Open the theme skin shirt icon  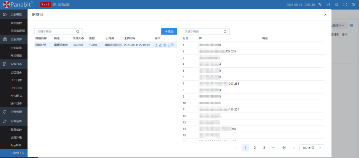[328, 5]
